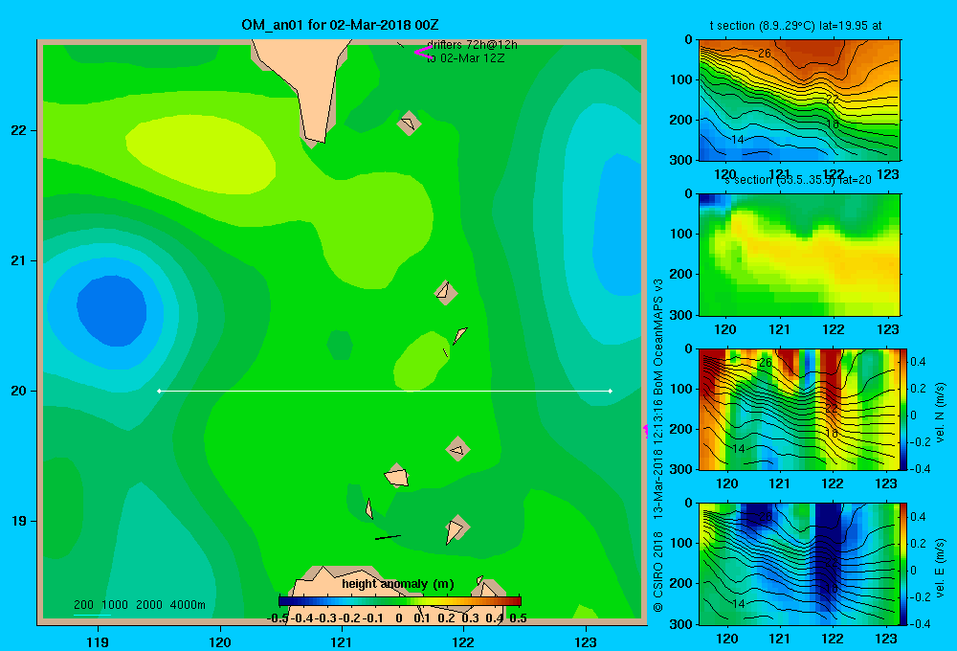Viewport: 957px width, 651px height.
Task: Click the "vel. N (m/s)" axis label
Action: coord(940,413)
